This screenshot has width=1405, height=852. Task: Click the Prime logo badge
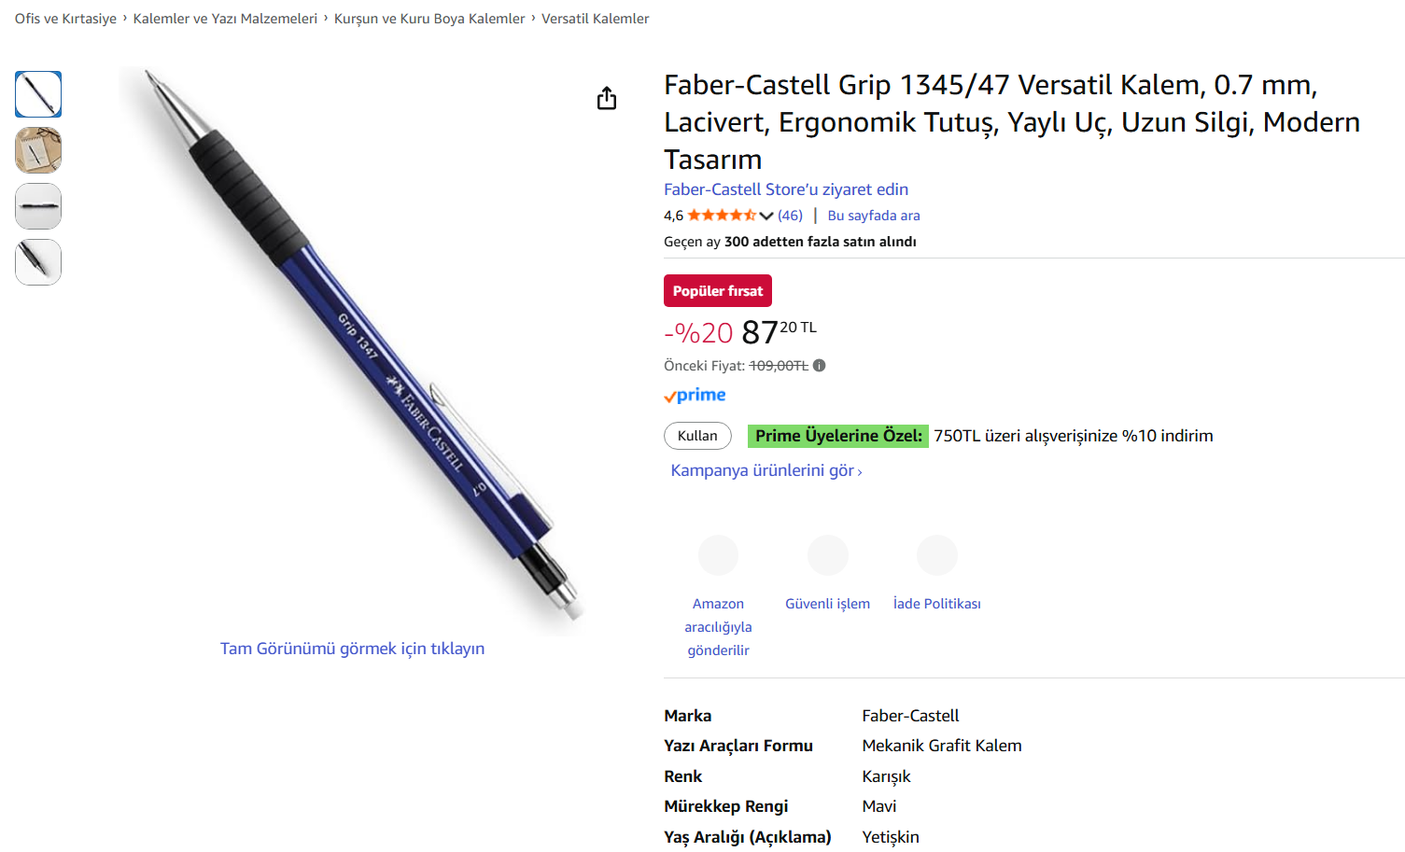click(695, 396)
